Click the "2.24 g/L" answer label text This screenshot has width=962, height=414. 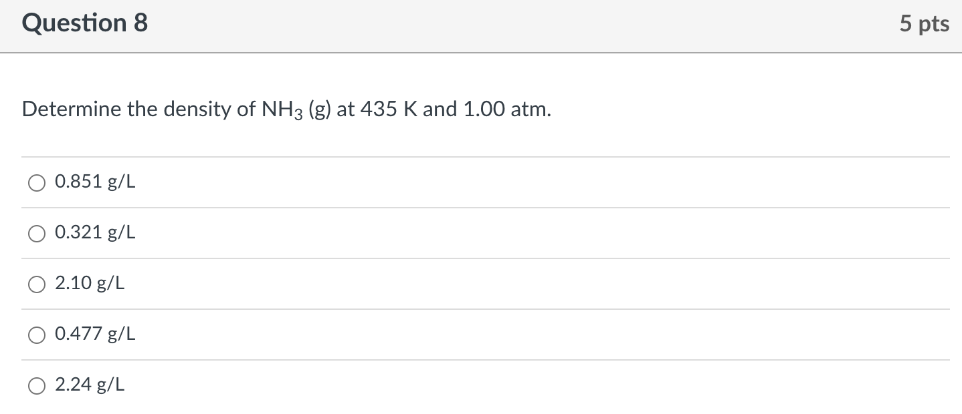(90, 385)
